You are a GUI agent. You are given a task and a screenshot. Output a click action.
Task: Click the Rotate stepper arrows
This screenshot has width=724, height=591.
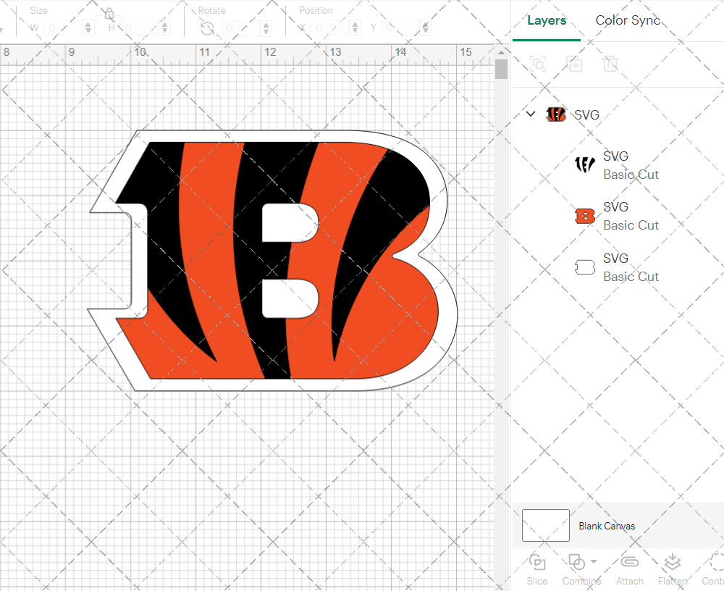pos(266,29)
